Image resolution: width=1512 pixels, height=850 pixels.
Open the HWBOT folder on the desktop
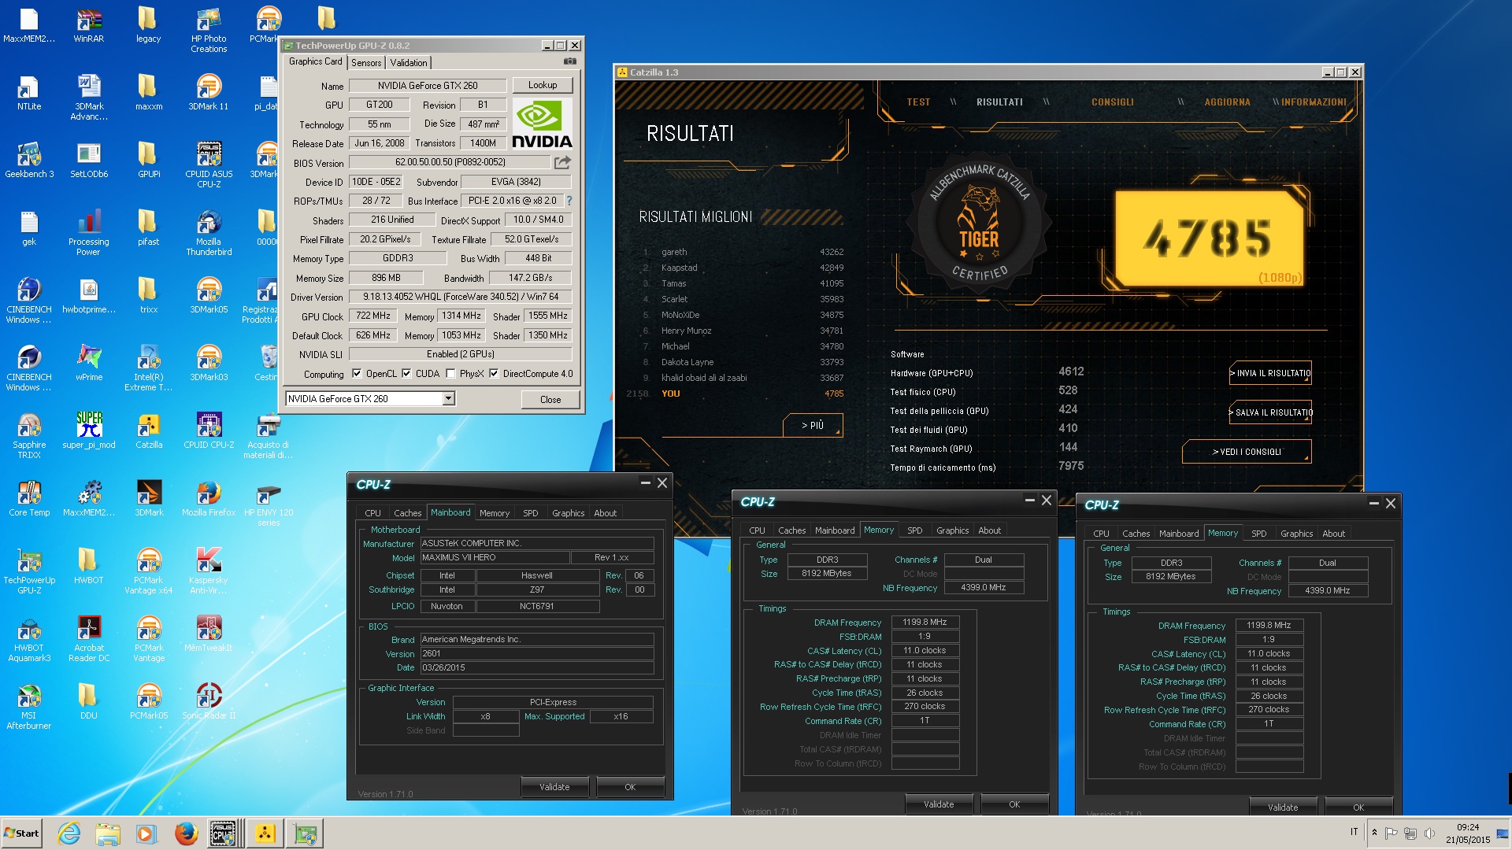click(x=89, y=567)
